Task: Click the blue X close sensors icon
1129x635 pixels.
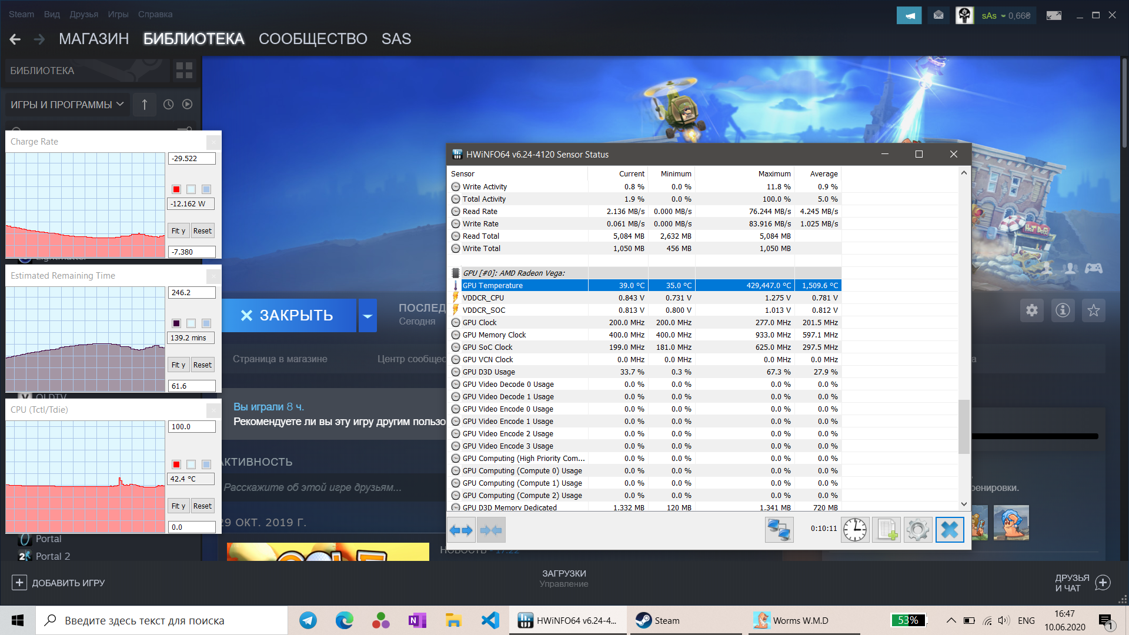Action: [950, 530]
